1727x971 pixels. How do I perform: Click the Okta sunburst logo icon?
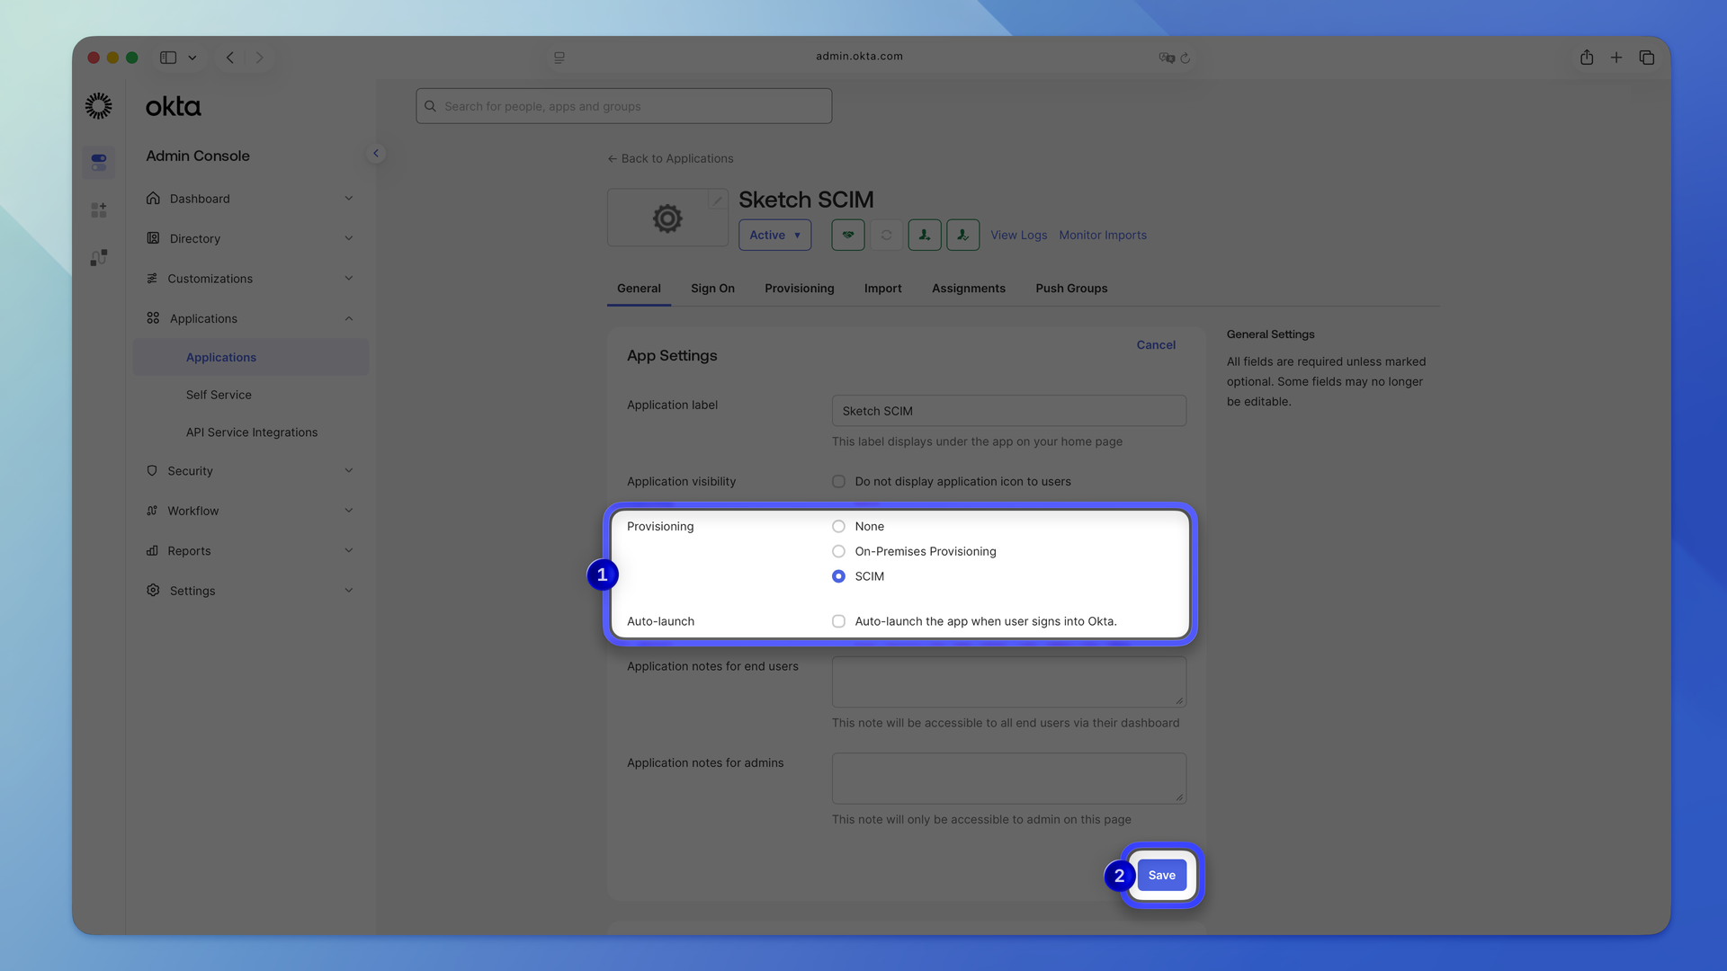(x=98, y=106)
